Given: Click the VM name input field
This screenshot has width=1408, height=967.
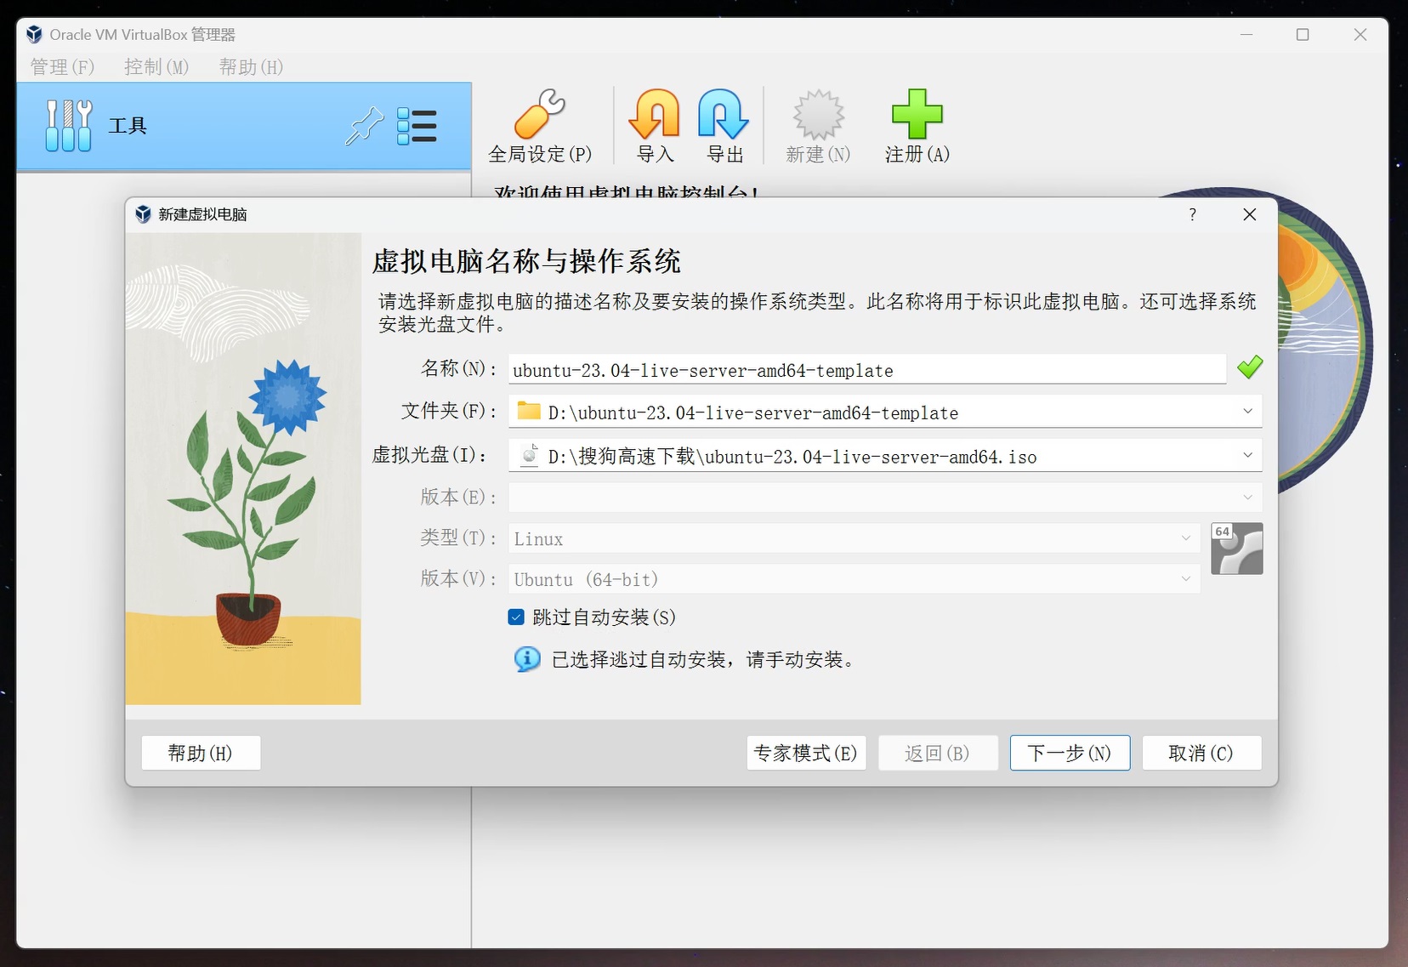Looking at the screenshot, I should coord(867,370).
